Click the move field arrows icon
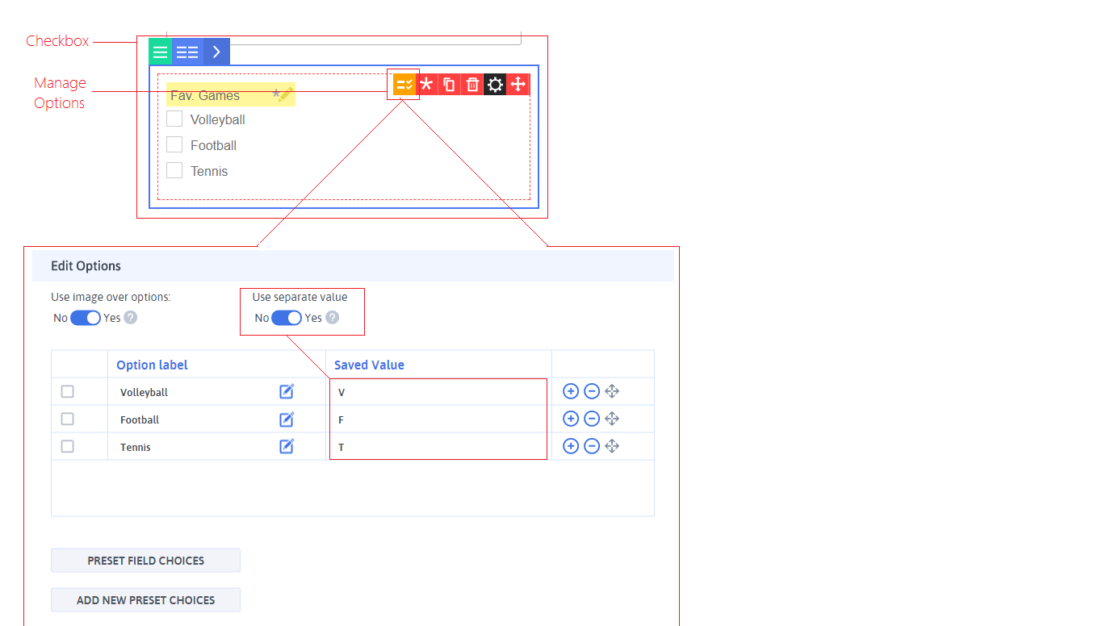1098x626 pixels. [x=518, y=85]
